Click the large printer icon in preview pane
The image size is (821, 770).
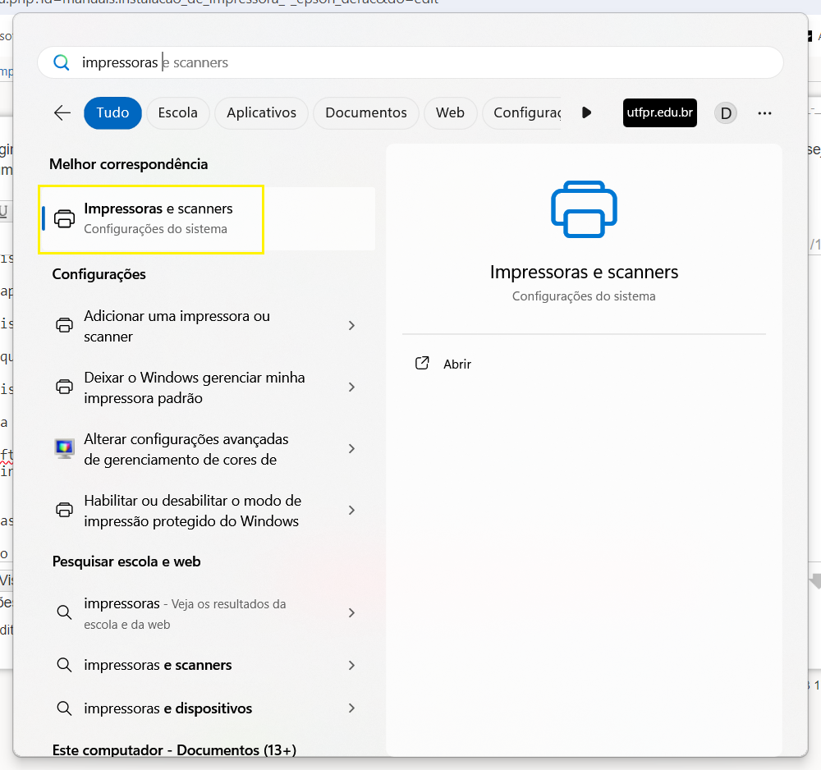coord(584,209)
